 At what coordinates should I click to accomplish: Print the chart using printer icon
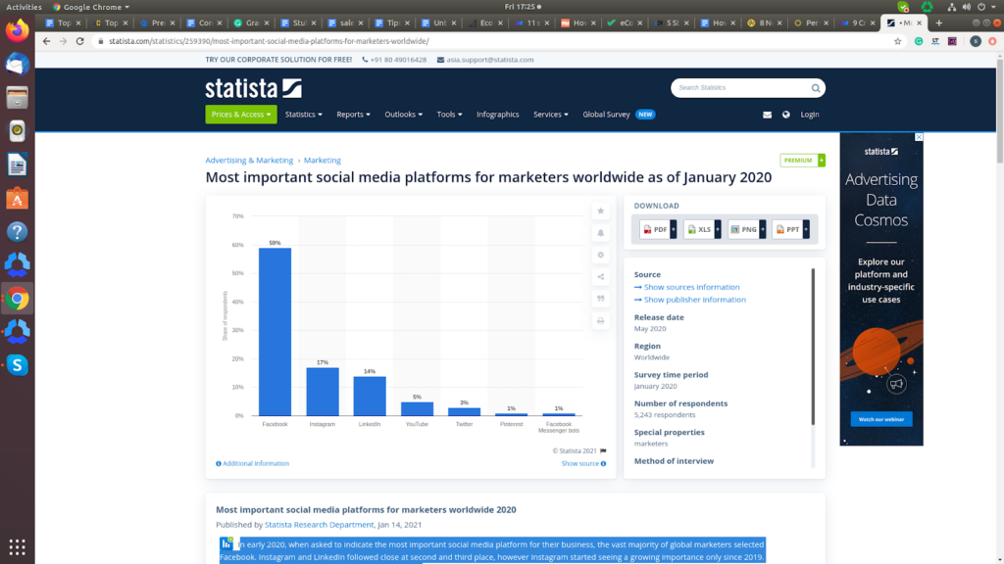[601, 320]
